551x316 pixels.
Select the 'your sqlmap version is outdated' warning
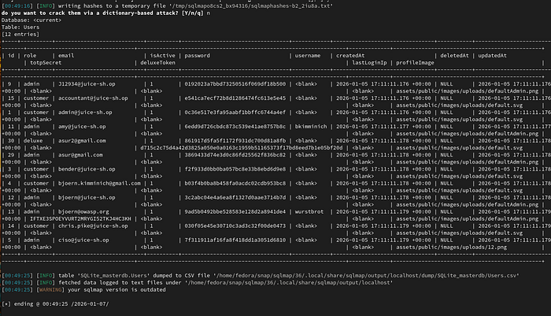pyautogui.click(x=116, y=289)
